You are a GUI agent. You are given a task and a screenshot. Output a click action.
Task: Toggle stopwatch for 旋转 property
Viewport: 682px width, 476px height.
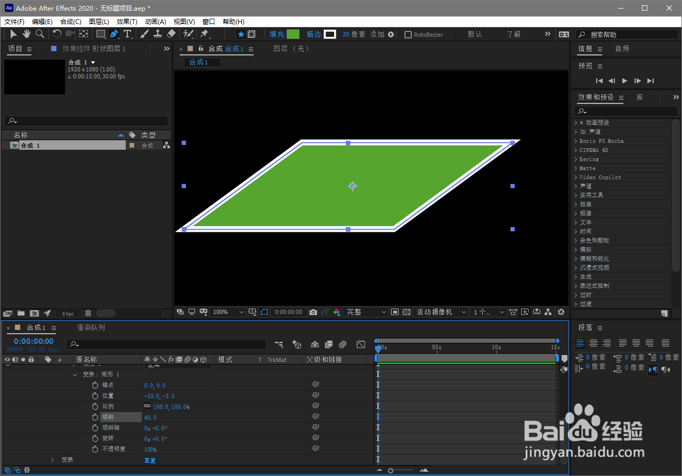95,439
